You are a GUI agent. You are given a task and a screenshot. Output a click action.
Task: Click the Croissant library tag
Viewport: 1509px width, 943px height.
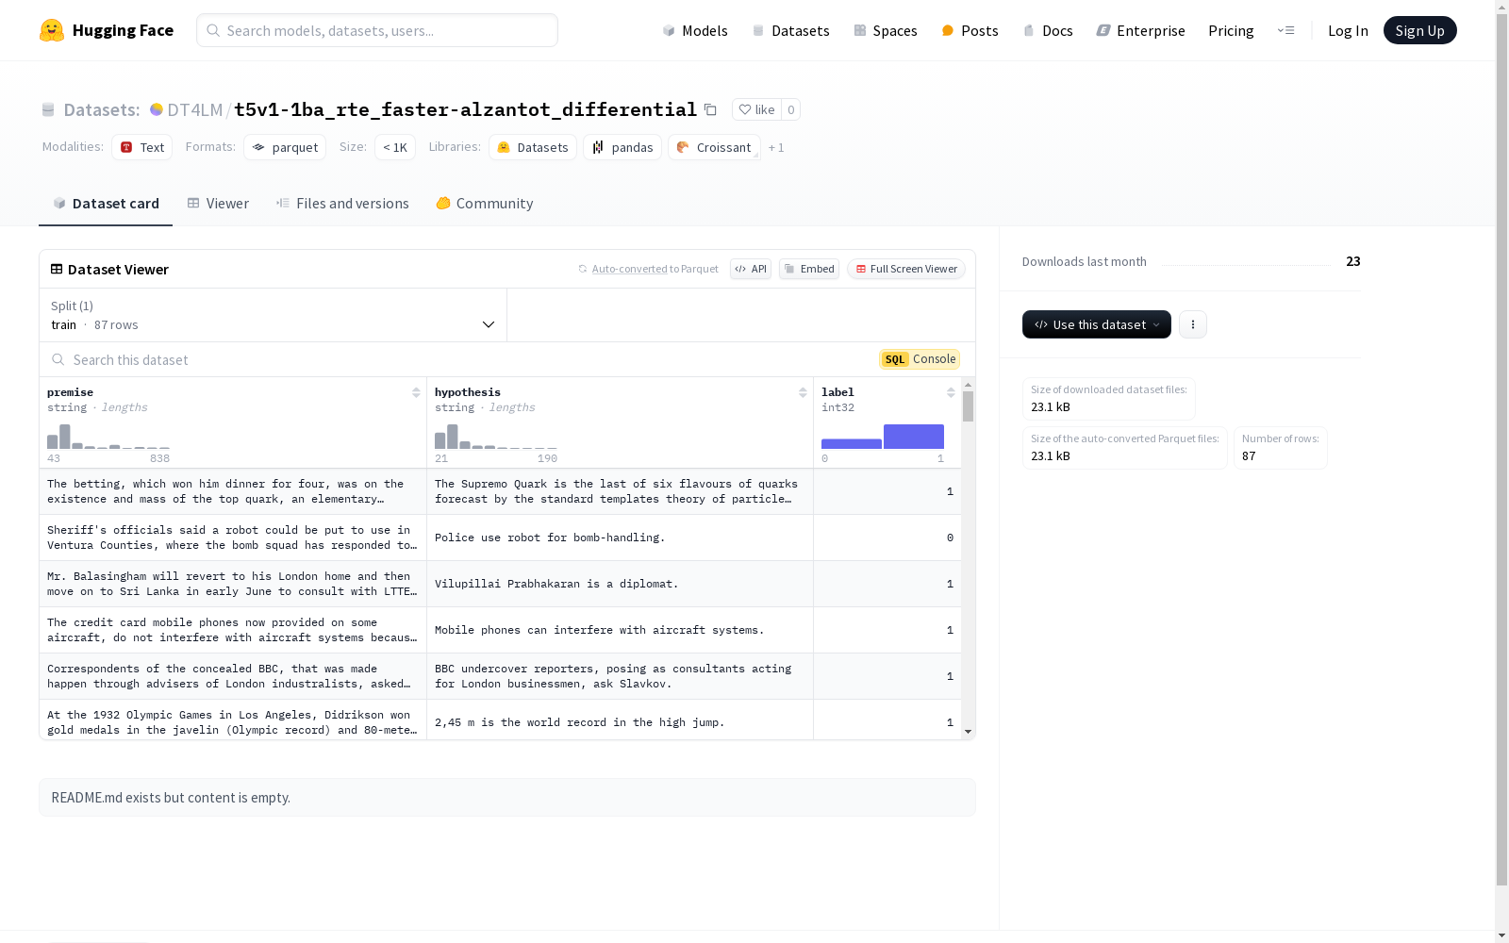point(714,147)
